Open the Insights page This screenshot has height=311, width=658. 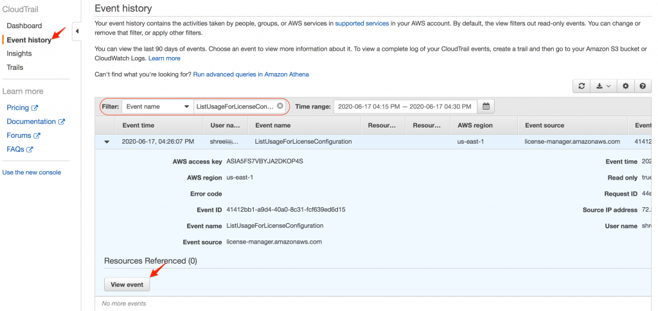point(19,54)
